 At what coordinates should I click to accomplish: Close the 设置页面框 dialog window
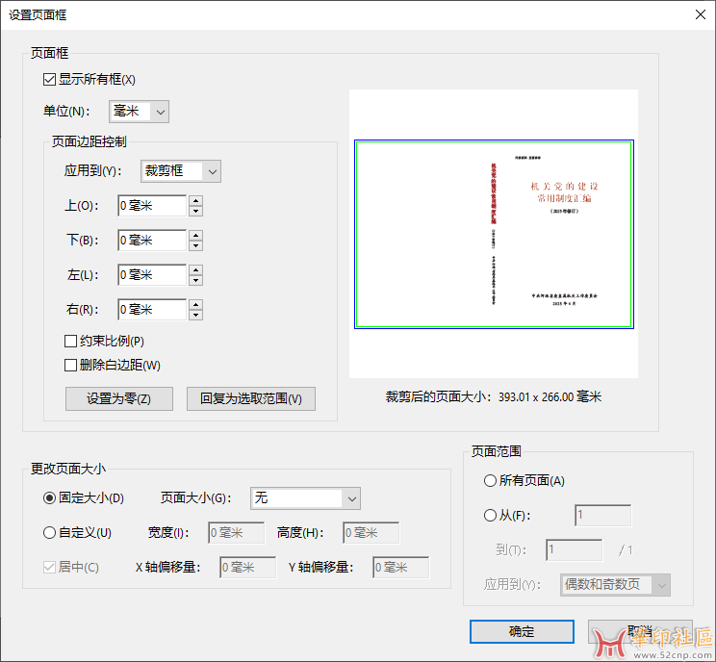coord(698,13)
